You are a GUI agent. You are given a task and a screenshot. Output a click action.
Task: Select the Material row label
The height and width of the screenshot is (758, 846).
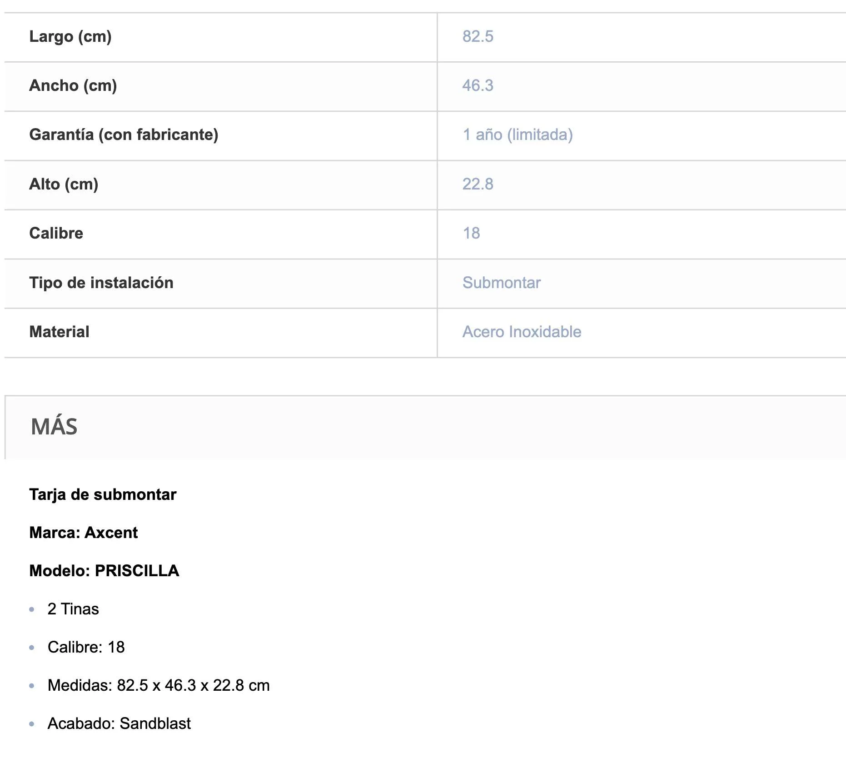(x=59, y=332)
